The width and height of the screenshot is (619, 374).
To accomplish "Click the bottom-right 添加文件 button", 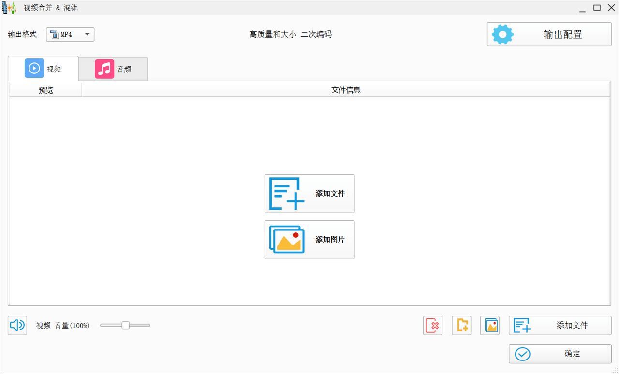I will click(x=560, y=326).
